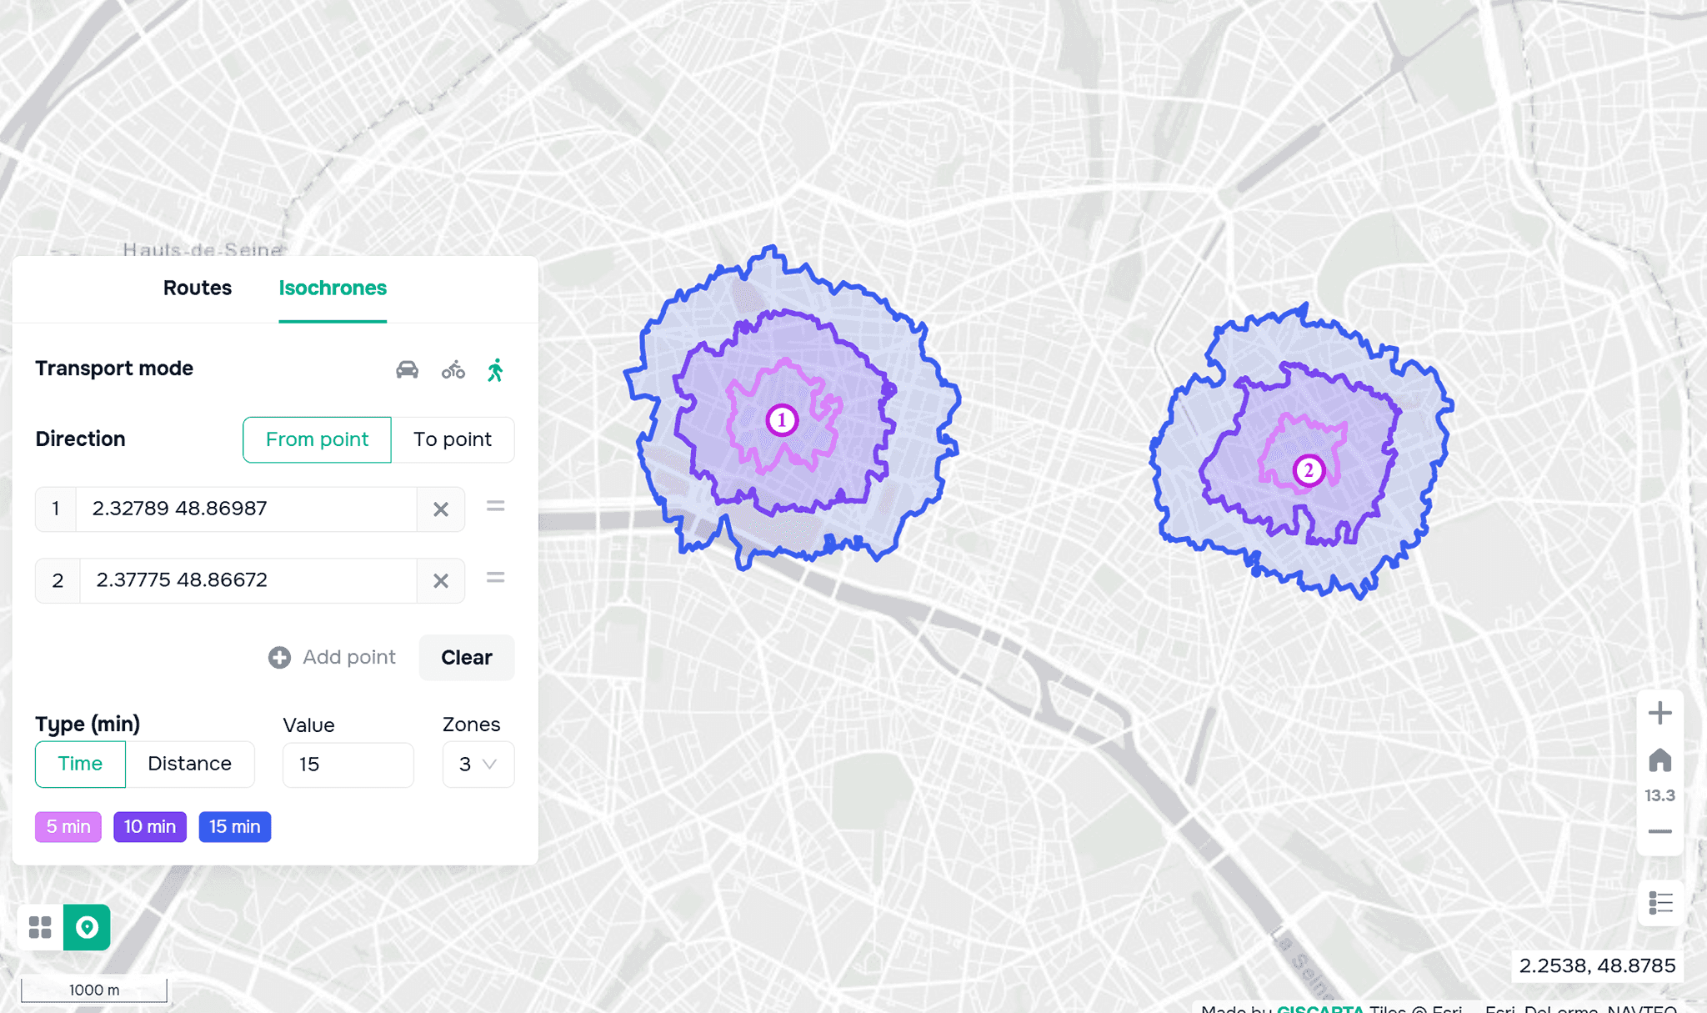Select the car transport mode icon
Viewport: 1707px width, 1013px height.
407,369
